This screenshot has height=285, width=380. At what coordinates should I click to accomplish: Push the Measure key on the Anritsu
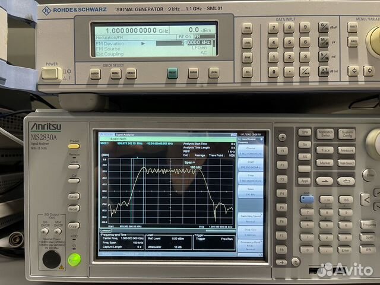[346, 150]
